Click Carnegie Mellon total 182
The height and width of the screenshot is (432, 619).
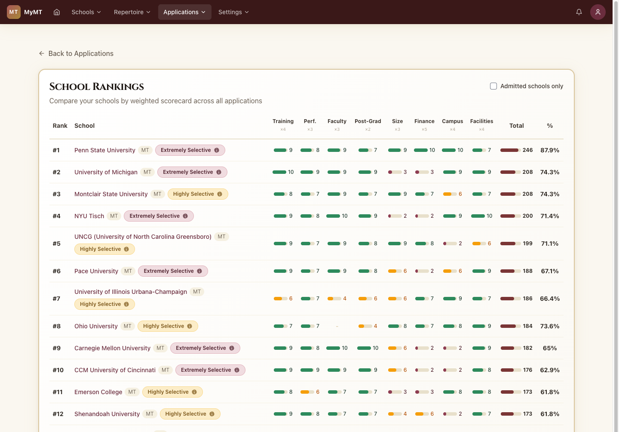[x=527, y=348]
